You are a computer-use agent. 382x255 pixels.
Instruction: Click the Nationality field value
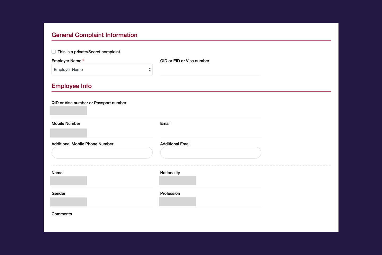(177, 181)
